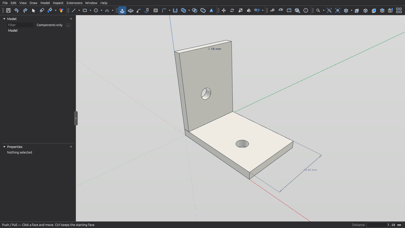Open the outliner options ellipsis button
This screenshot has height=228, width=405.
click(68, 25)
